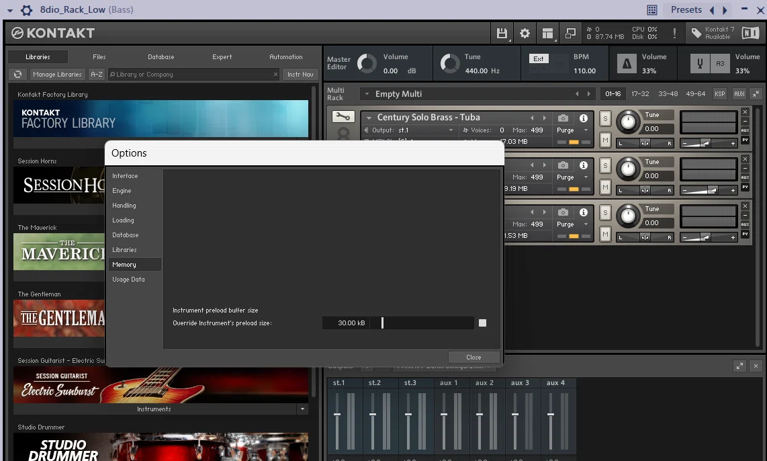Open the Empty Multi dropdown arrow

click(x=367, y=94)
